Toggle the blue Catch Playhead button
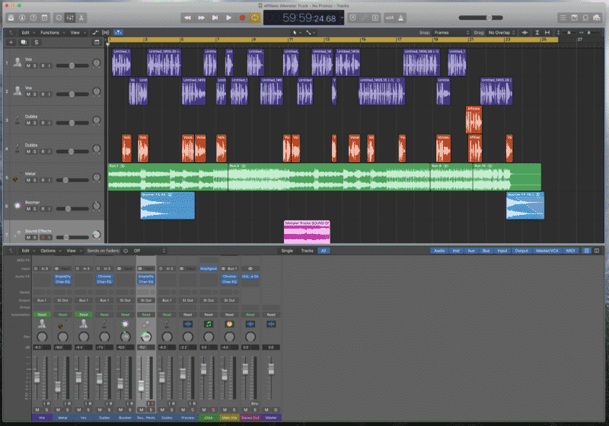This screenshot has width=609, height=426. click(x=119, y=33)
